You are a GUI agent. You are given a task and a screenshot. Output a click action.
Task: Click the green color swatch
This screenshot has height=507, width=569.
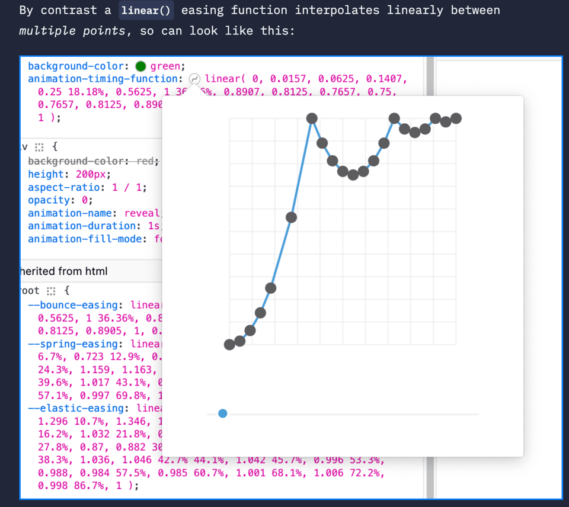click(140, 66)
